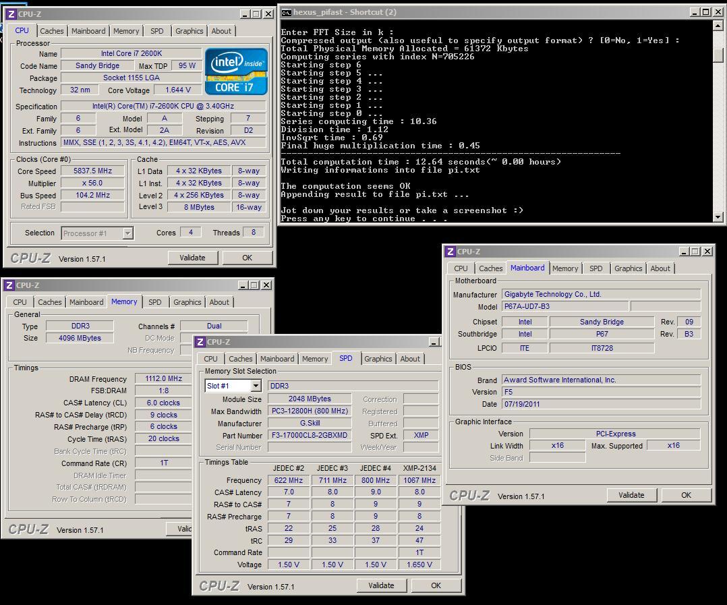The image size is (727, 605).
Task: Click the Gigabyte Technology Co., Ltd. field
Action: pos(601,294)
